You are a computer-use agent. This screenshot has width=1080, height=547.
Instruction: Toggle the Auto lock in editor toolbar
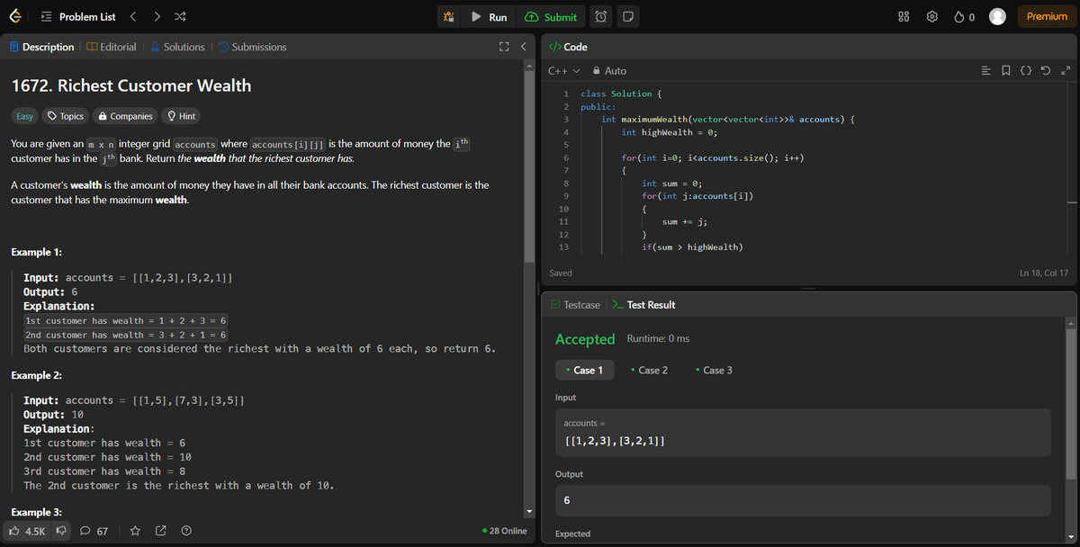pyautogui.click(x=609, y=71)
